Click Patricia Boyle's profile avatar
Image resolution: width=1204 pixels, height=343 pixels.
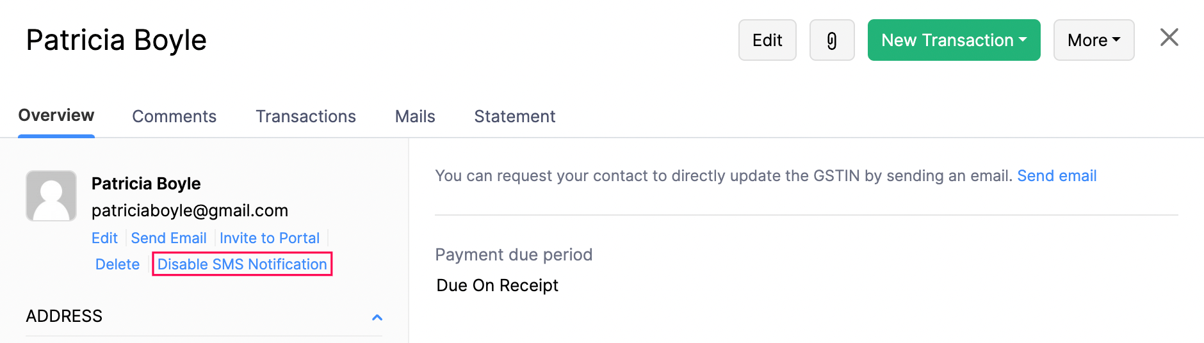pos(51,196)
